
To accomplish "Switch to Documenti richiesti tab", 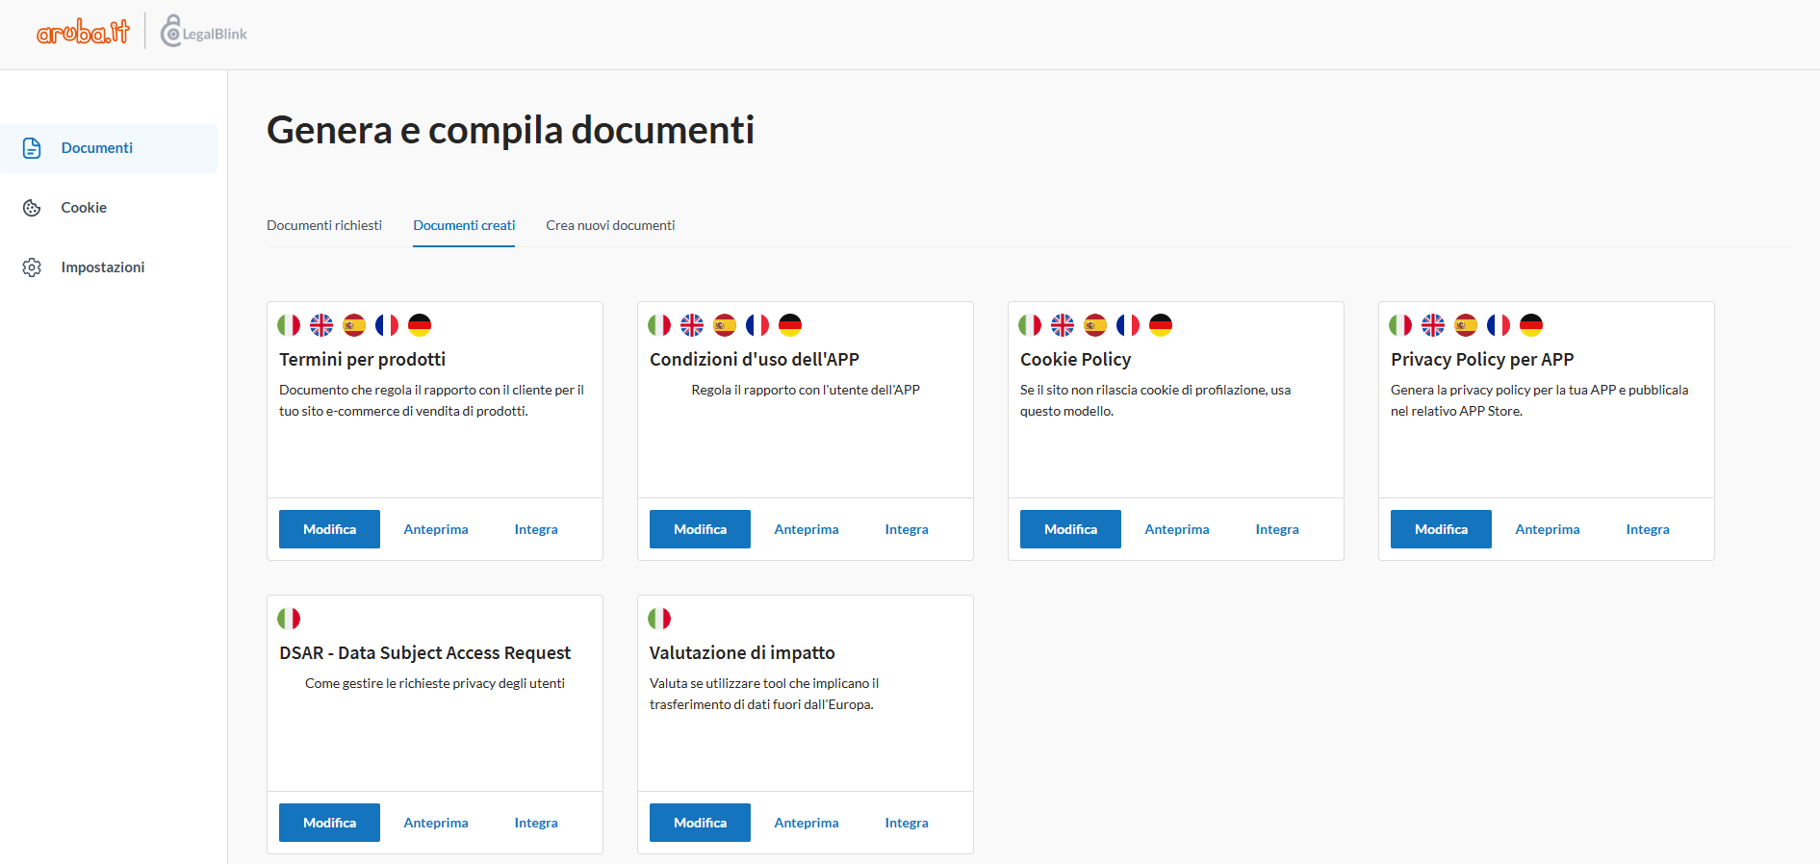I will pyautogui.click(x=324, y=225).
